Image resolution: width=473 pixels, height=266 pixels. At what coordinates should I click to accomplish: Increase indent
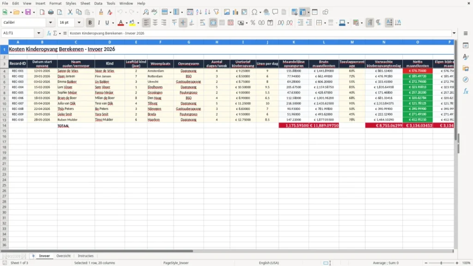[x=300, y=23]
